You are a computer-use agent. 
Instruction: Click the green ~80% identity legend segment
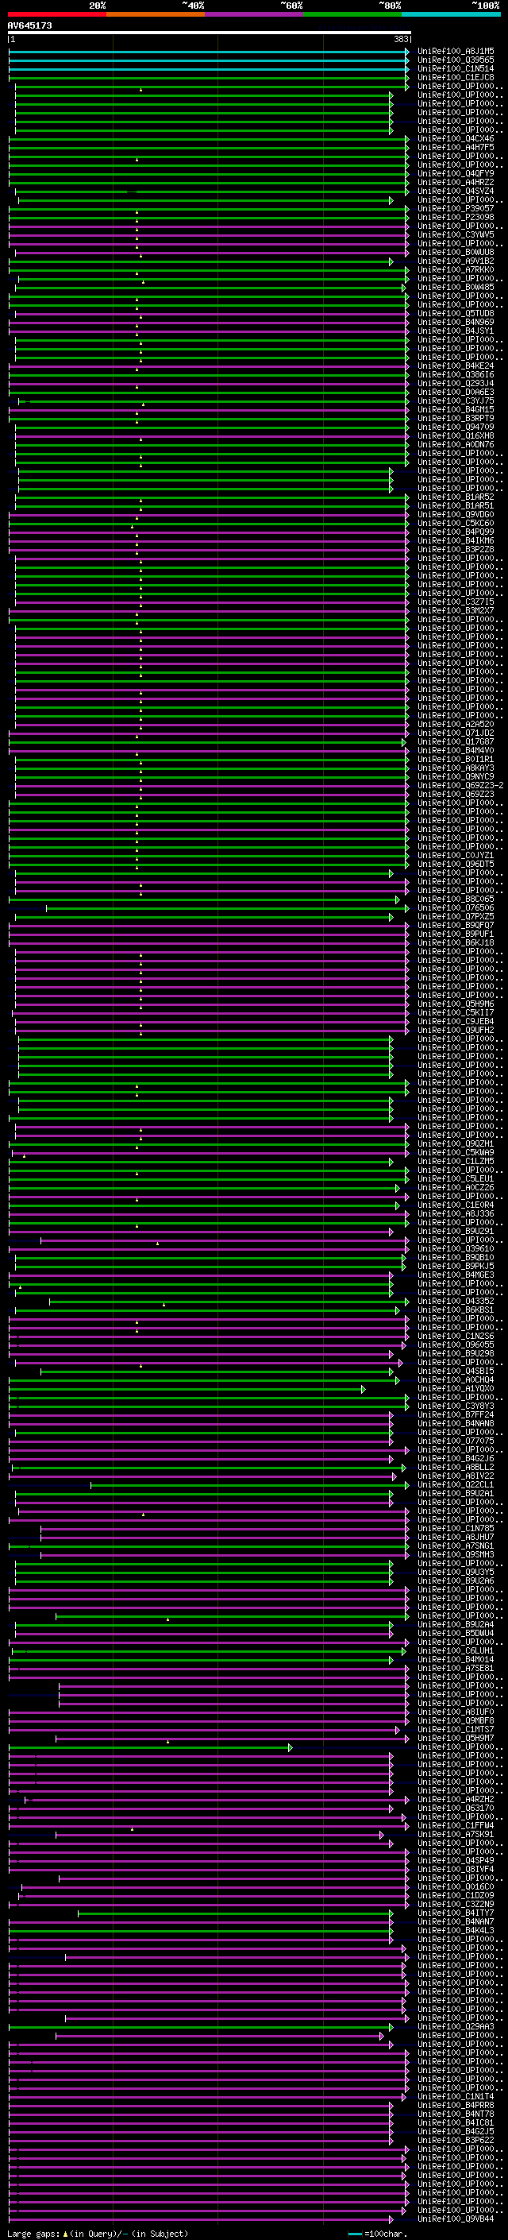click(352, 14)
